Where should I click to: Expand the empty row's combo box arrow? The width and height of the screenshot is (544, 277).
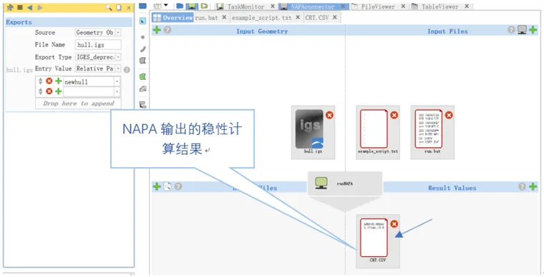coord(117,92)
